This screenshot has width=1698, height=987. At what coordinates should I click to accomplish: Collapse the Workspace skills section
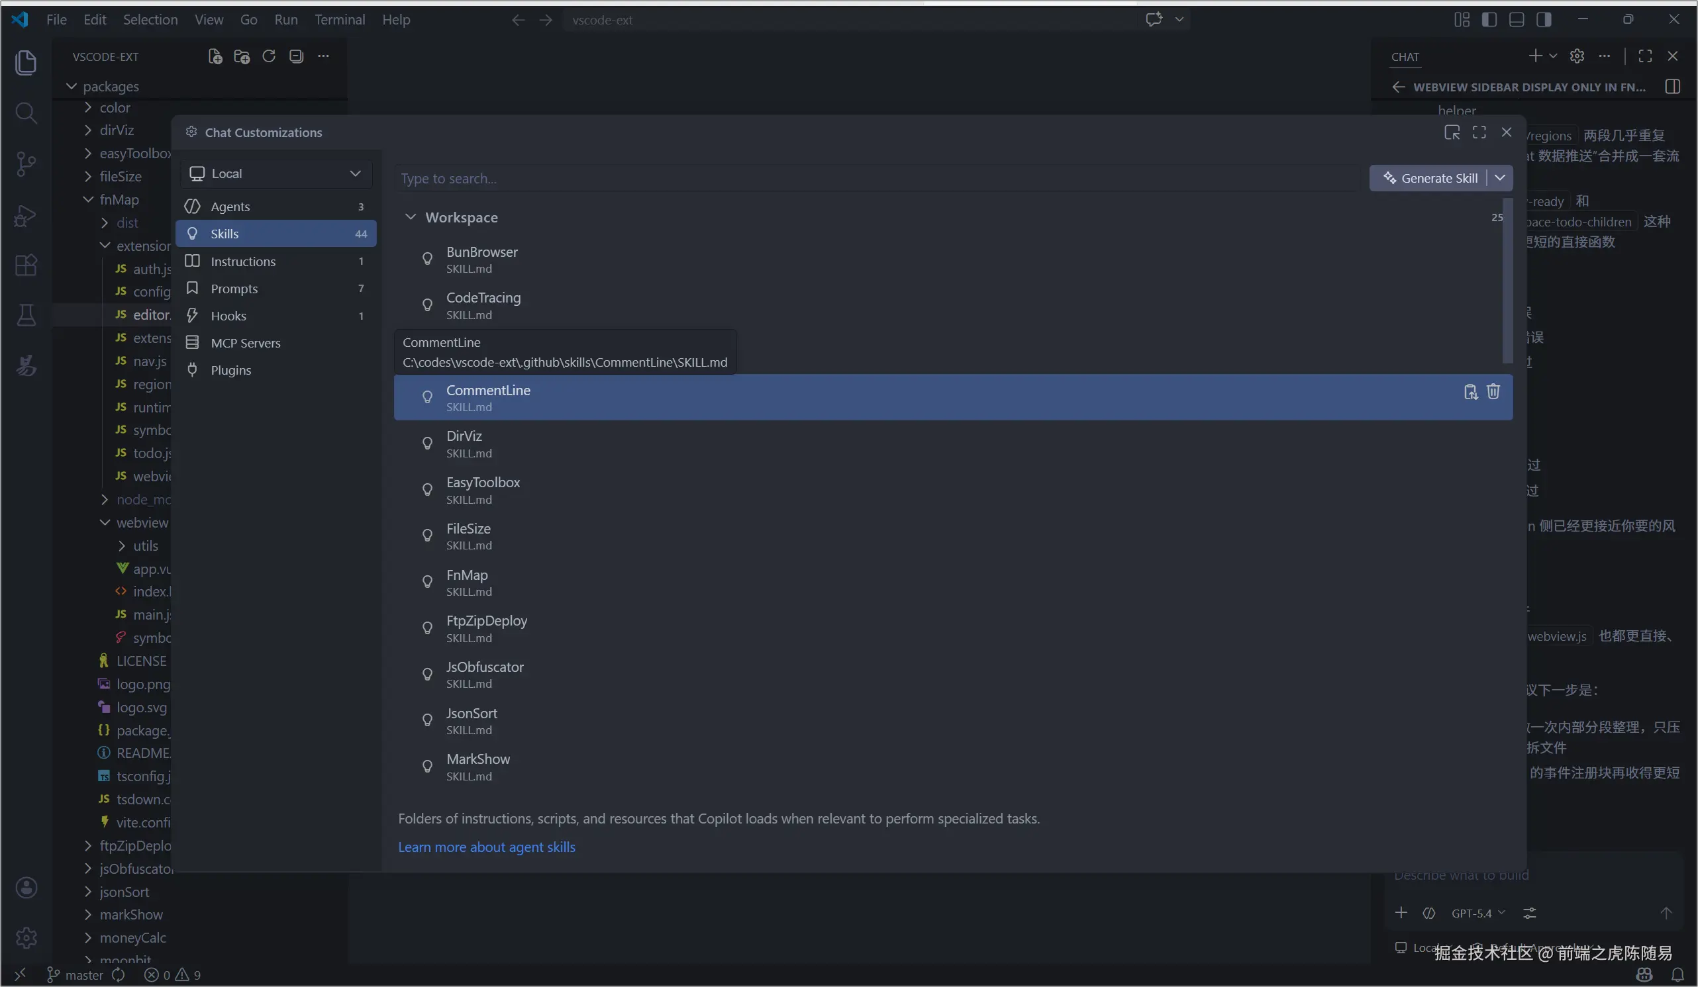pyautogui.click(x=411, y=217)
